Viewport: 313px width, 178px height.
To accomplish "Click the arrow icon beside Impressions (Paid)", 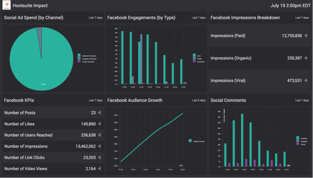I will (306, 36).
